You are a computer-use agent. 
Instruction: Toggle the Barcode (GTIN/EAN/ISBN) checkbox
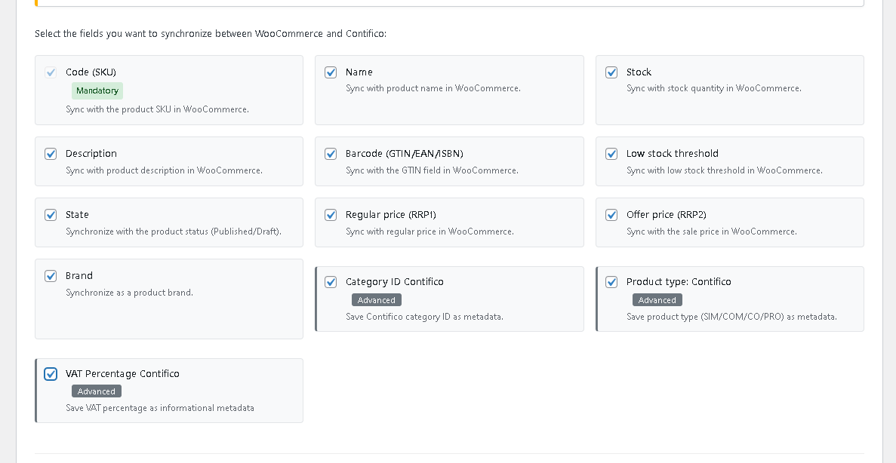331,154
